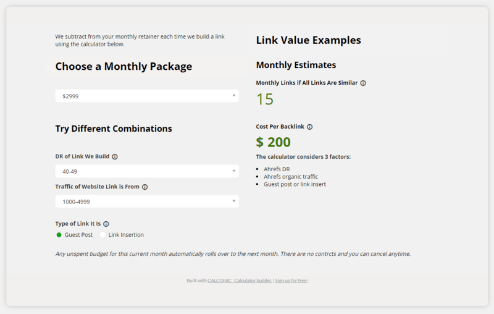Viewport: 494px width, 314px height.
Task: Click info icon beside Cost Per Backlink
Action: point(310,127)
